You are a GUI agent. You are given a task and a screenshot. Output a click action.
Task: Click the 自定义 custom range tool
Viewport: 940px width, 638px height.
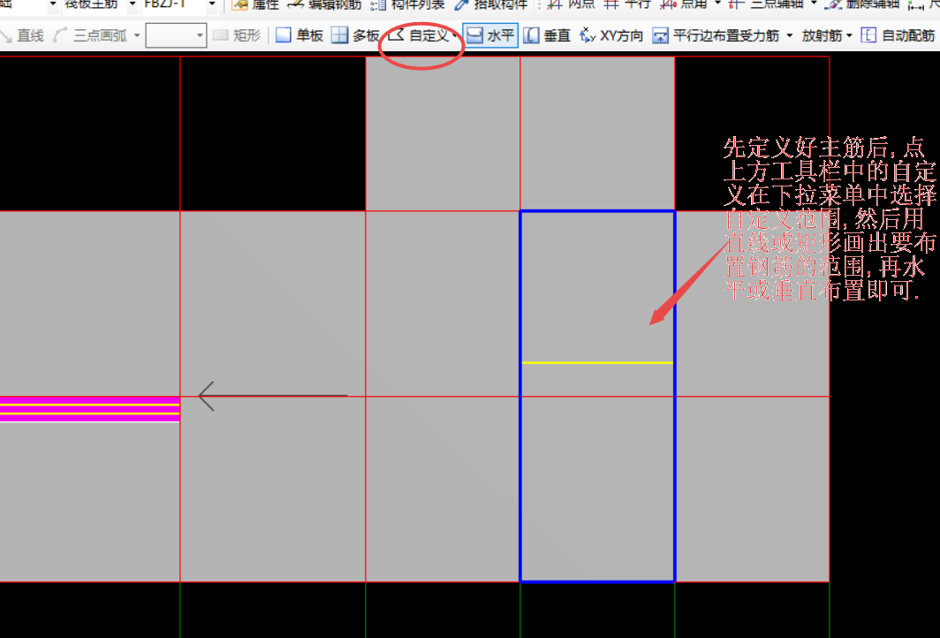[x=420, y=35]
